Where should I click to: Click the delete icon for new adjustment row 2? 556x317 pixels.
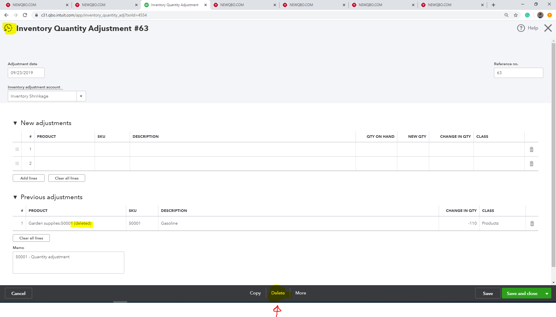pyautogui.click(x=532, y=164)
